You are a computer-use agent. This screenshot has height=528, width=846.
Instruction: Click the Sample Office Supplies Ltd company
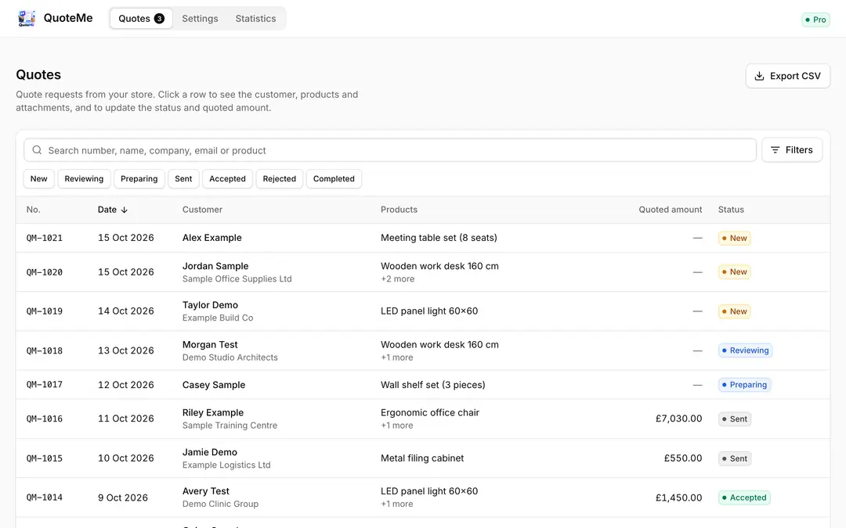coord(237,279)
